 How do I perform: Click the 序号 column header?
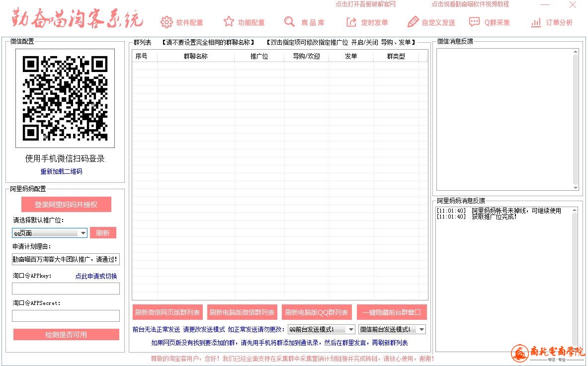pyautogui.click(x=144, y=56)
